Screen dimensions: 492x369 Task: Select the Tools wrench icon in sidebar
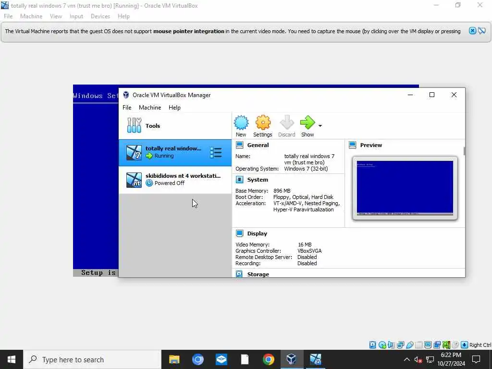[x=135, y=125]
